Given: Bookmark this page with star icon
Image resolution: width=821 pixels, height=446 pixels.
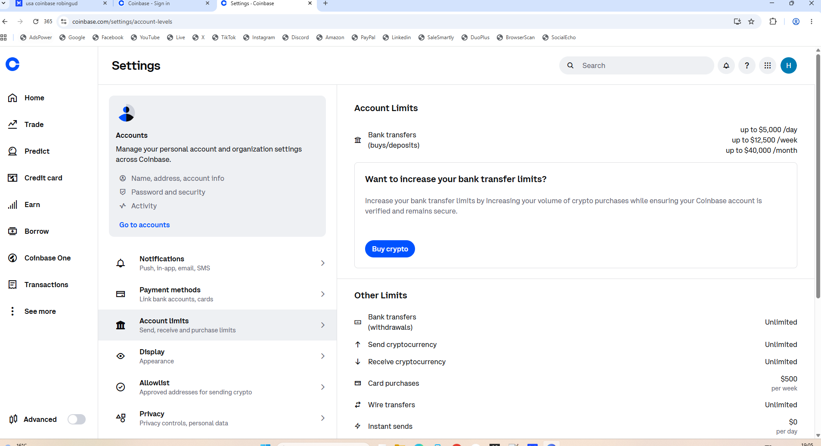Looking at the screenshot, I should tap(751, 22).
